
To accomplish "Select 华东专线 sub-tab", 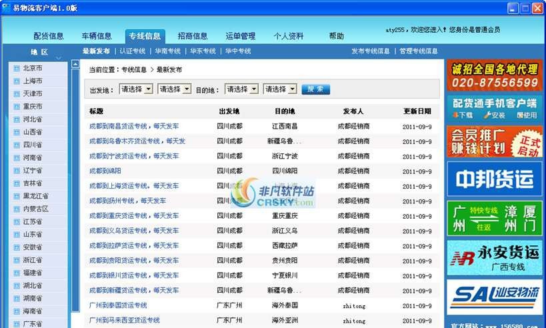I will tap(203, 51).
